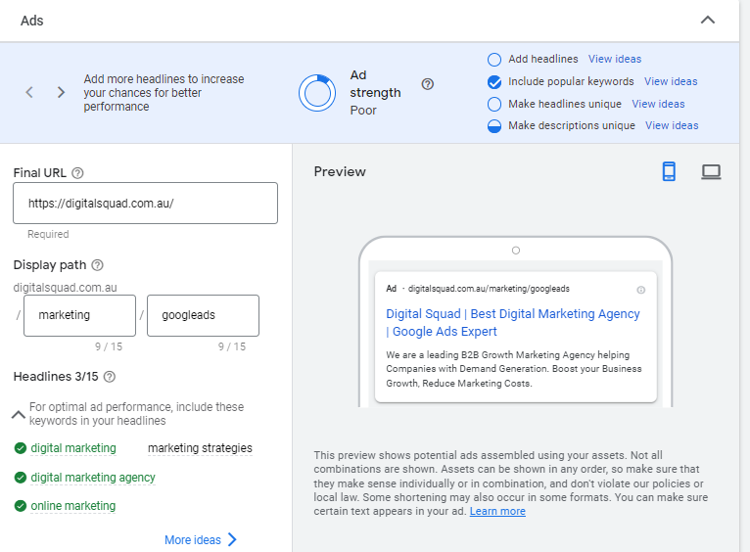Click the 'Add headlines' suggestion label
This screenshot has height=552, width=750.
click(542, 59)
